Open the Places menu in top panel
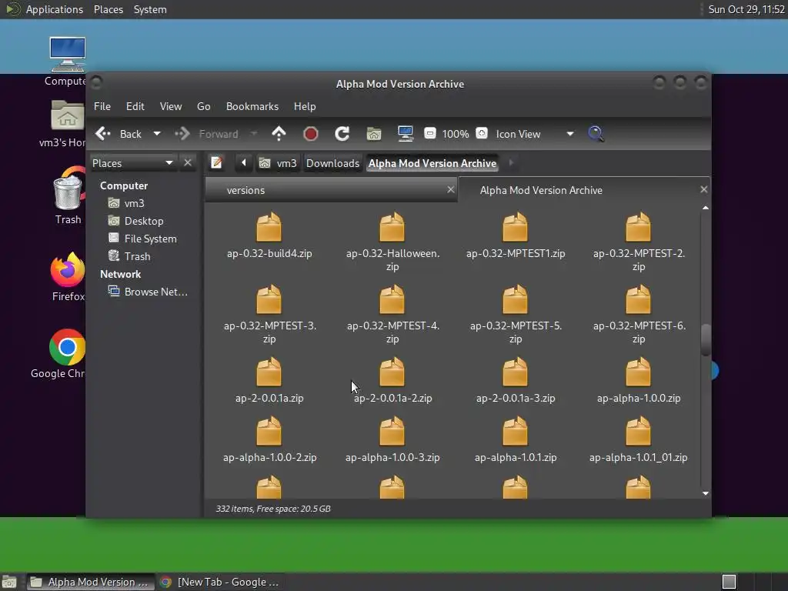The image size is (788, 591). point(108,9)
